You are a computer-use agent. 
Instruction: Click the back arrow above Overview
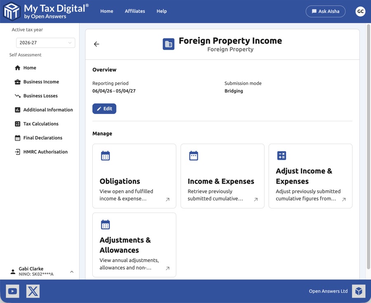click(x=96, y=44)
